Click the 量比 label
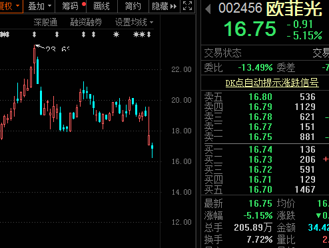The height and width of the screenshot is (248, 329). click(286, 239)
